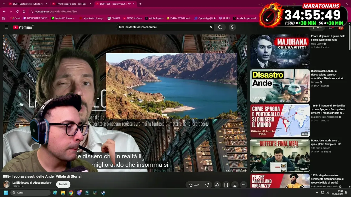
Task: Open La Biblioteca di Alessandria channel avatar
Action: (x=7, y=184)
